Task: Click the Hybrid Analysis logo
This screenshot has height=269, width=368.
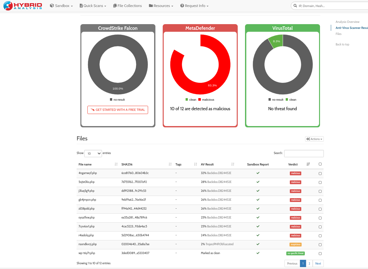Action: click(x=22, y=5)
